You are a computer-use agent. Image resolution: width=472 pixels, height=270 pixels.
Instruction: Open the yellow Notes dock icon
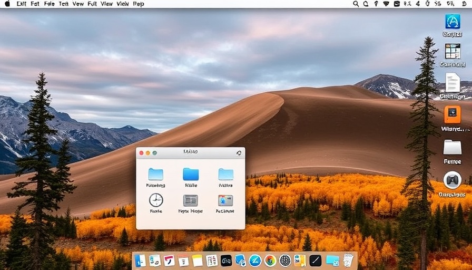pyautogui.click(x=198, y=261)
